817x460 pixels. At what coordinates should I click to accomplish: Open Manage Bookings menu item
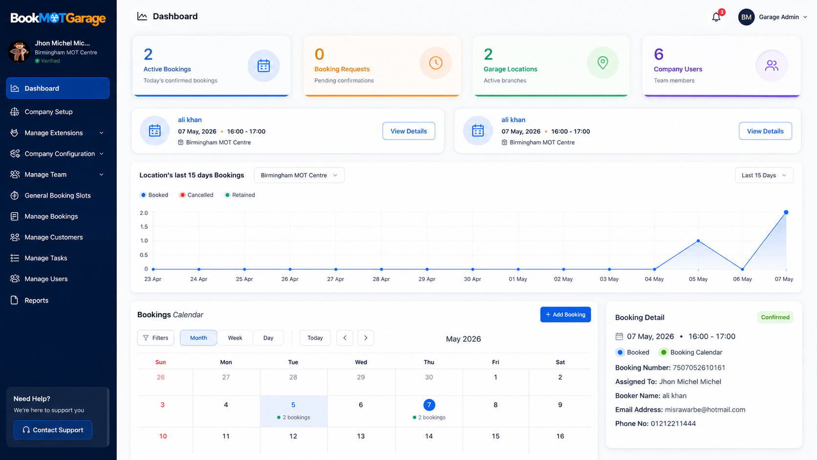[58, 217]
